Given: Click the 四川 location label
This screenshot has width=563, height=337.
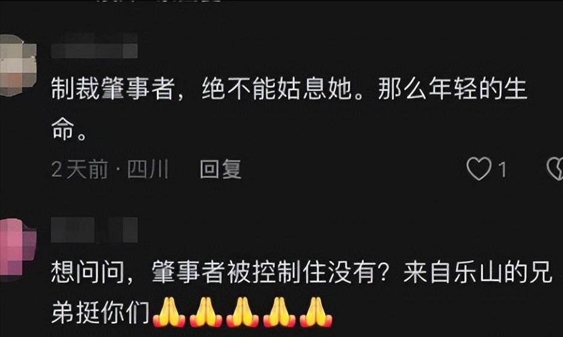Looking at the screenshot, I should click(147, 169).
